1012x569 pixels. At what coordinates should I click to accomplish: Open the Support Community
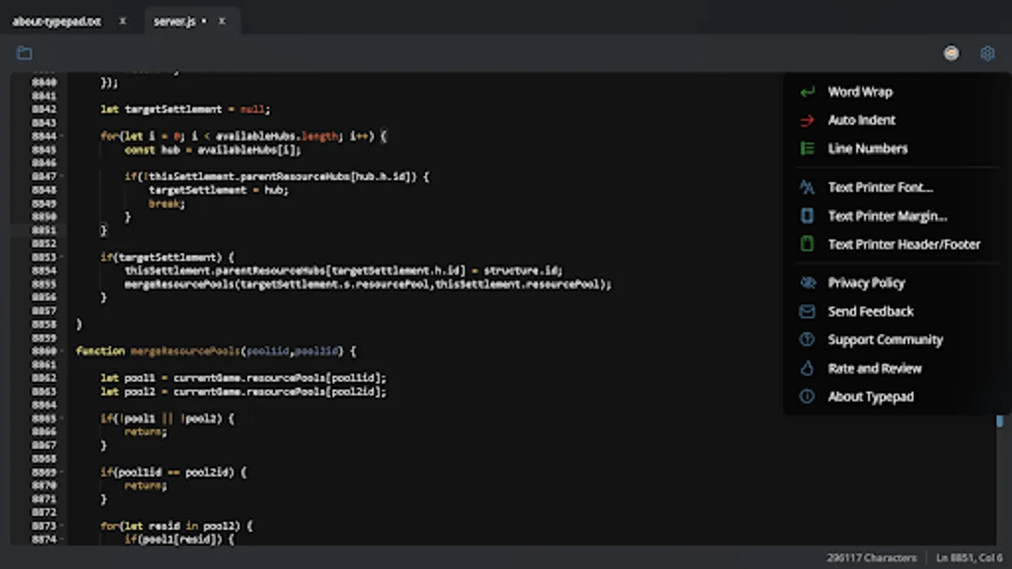[884, 340]
